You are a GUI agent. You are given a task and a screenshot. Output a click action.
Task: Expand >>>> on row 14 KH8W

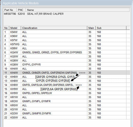coord(79,85)
